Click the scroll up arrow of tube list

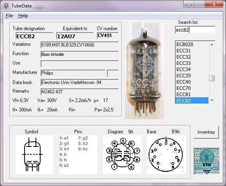pos(212,45)
